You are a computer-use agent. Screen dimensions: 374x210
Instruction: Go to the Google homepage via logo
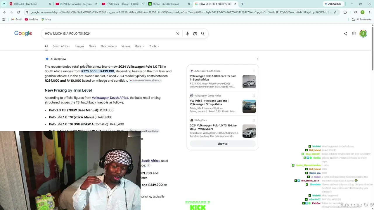(23, 34)
